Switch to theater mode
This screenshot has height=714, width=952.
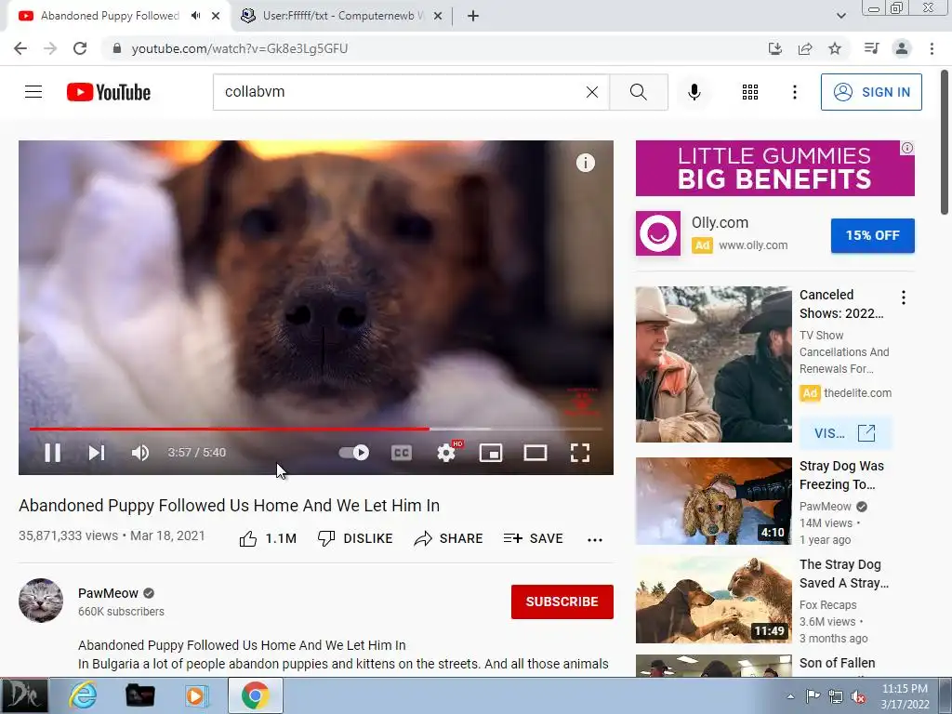click(x=535, y=453)
